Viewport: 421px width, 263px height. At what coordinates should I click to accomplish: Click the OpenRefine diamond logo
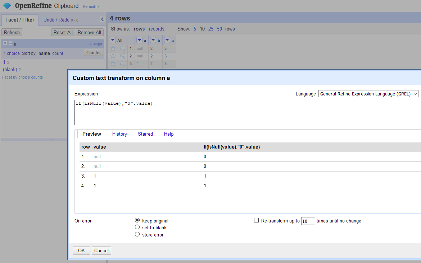point(6,6)
